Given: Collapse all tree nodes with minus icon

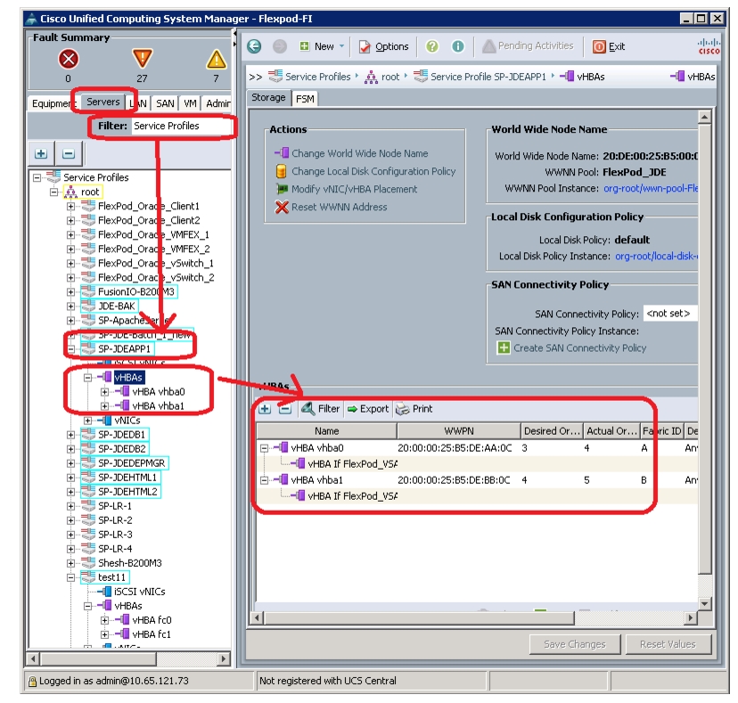Looking at the screenshot, I should tap(69, 153).
